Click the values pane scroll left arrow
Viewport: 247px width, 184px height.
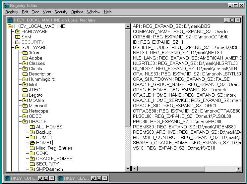135,169
